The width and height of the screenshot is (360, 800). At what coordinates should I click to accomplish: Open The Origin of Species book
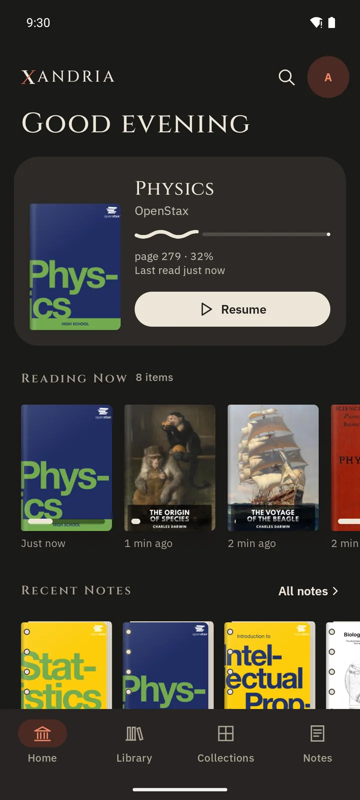click(x=170, y=467)
